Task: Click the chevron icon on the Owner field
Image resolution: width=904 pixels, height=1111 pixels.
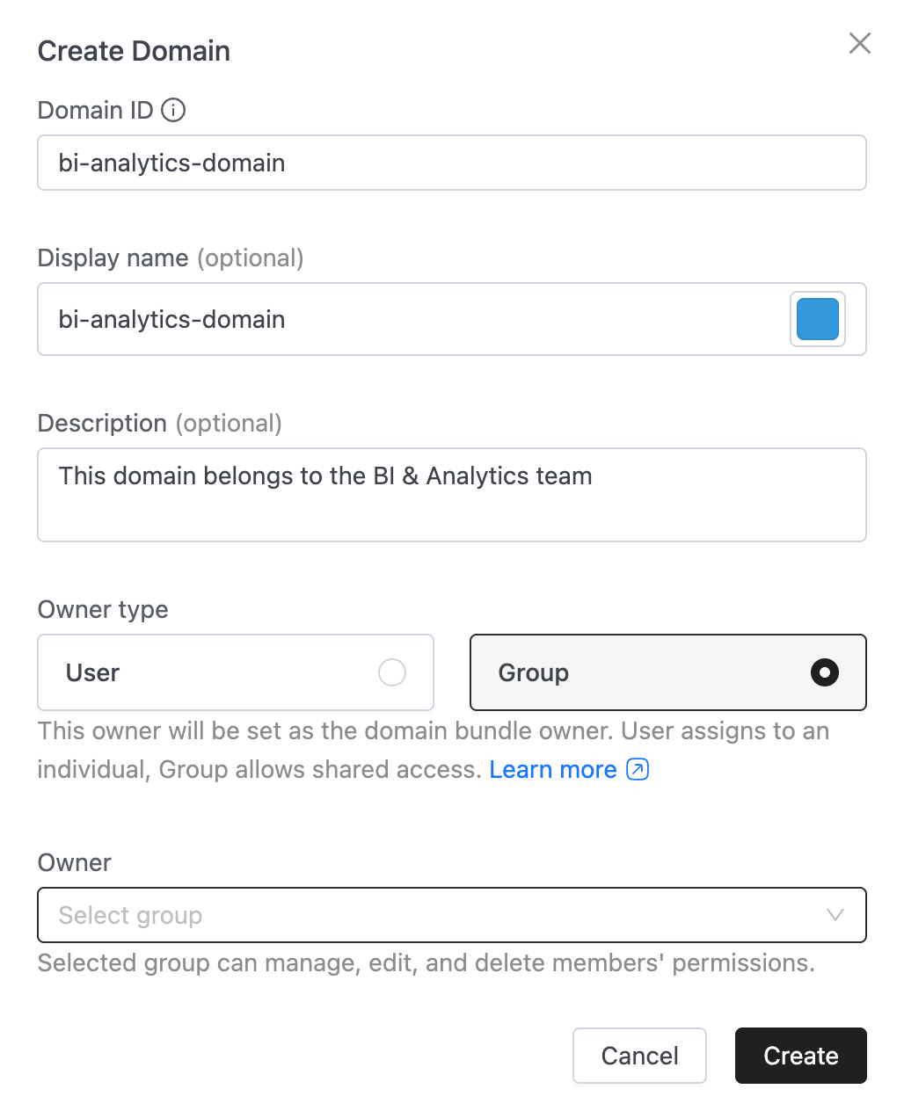Action: click(x=834, y=915)
